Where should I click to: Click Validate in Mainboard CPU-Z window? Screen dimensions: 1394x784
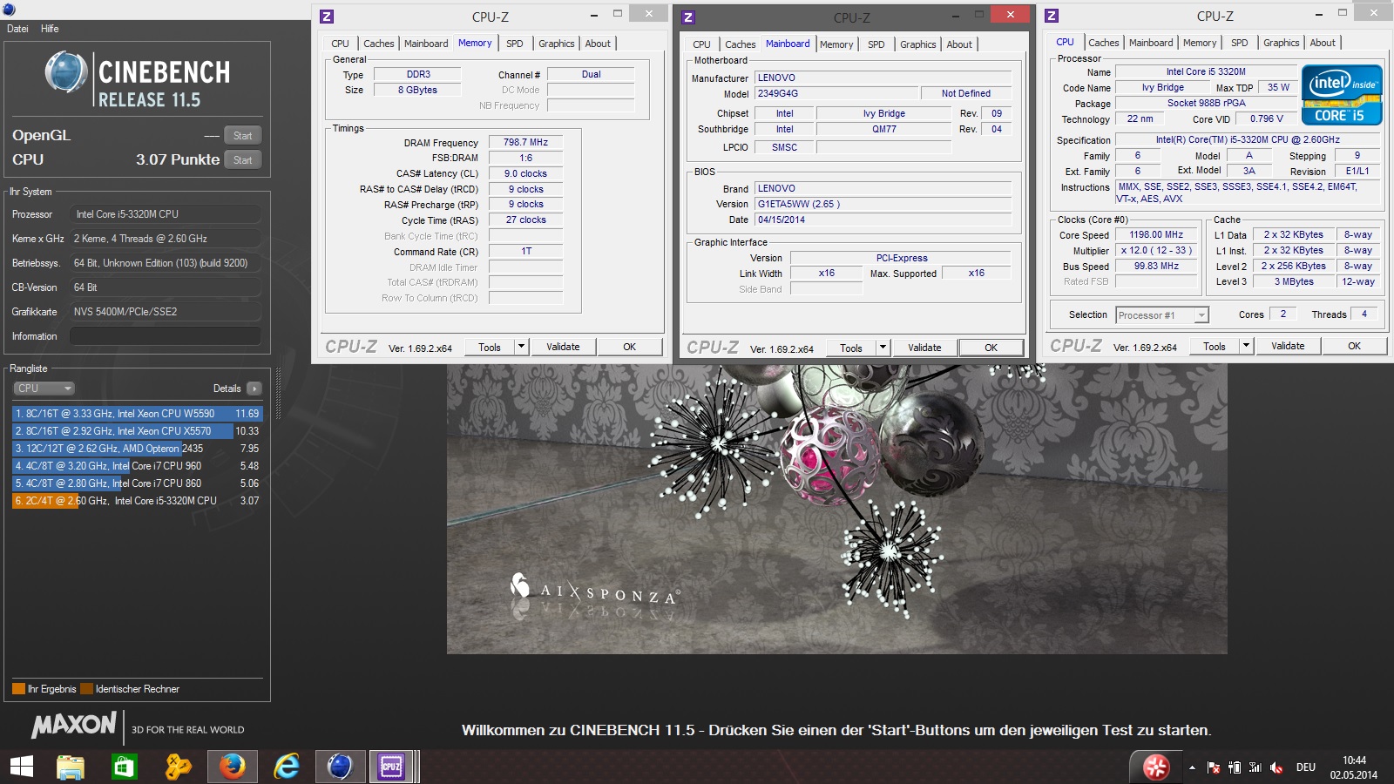coord(924,348)
